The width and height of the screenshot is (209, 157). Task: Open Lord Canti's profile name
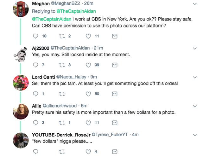click(43, 77)
